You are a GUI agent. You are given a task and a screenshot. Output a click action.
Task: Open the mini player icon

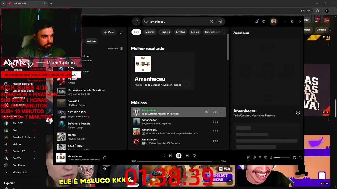click(x=294, y=158)
